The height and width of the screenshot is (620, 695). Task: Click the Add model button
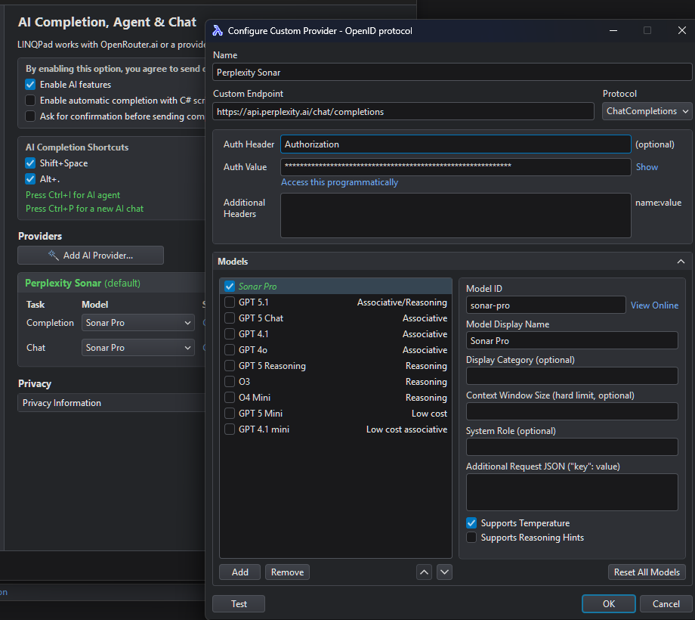coord(239,572)
